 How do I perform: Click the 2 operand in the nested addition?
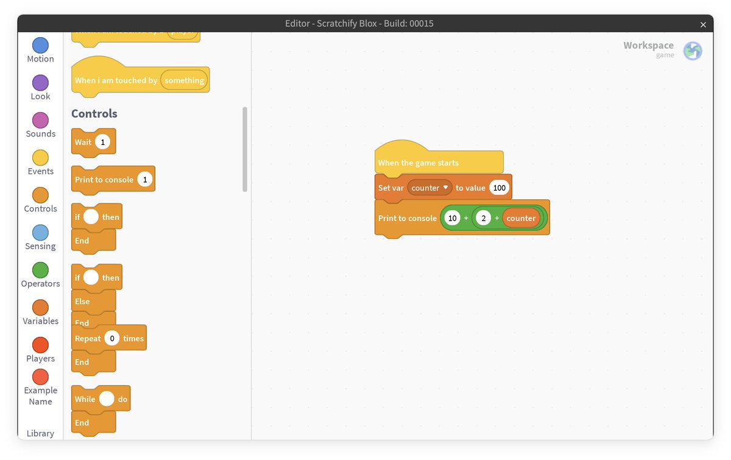(x=483, y=218)
